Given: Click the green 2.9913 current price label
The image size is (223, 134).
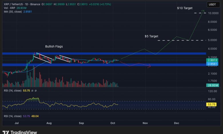Looking at the screenshot, I should coord(213,60).
